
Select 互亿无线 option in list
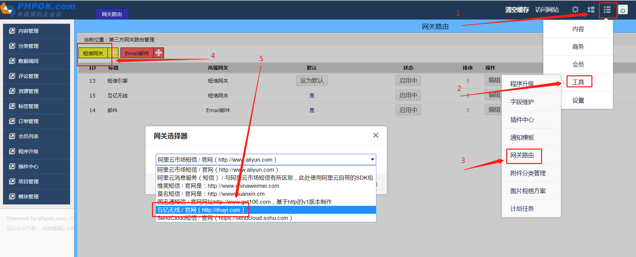[x=266, y=210]
